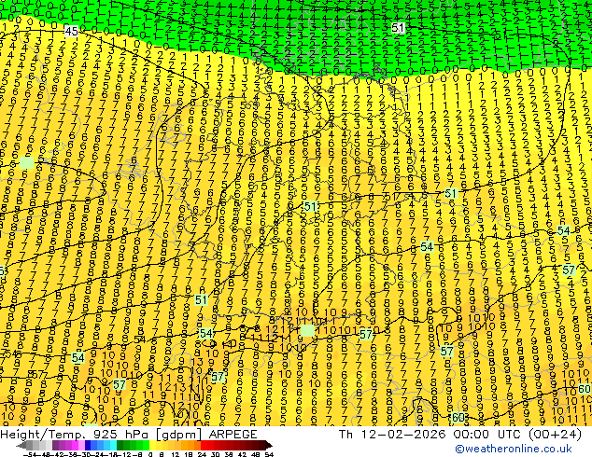Click the '-54' value on the legend scale

pyautogui.click(x=30, y=455)
